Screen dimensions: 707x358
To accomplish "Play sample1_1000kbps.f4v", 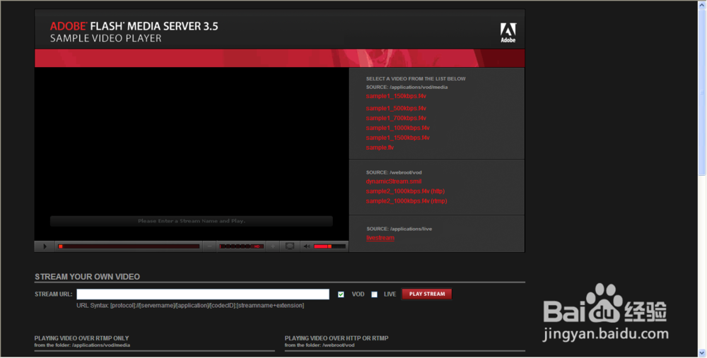I will pyautogui.click(x=397, y=129).
